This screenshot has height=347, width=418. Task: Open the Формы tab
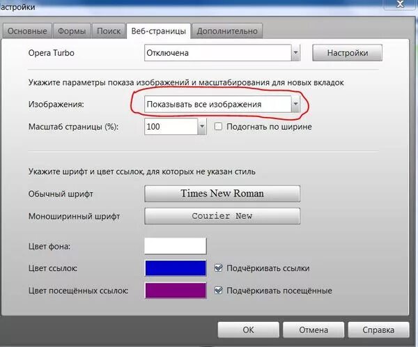click(72, 31)
